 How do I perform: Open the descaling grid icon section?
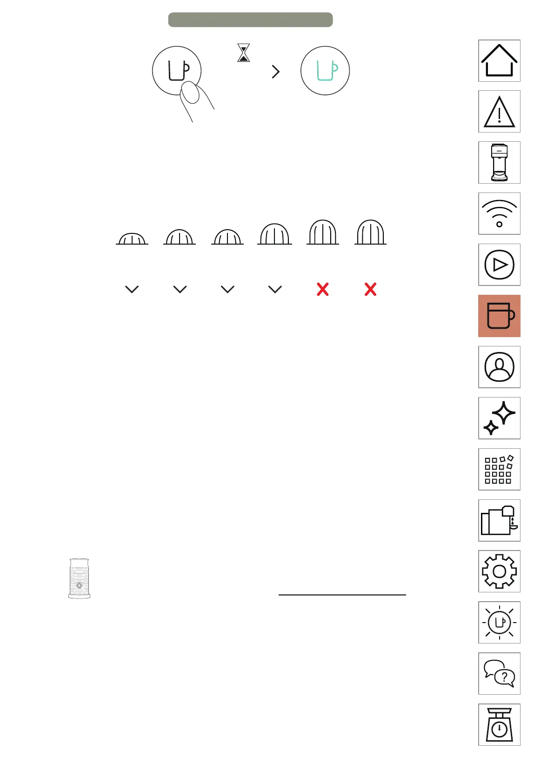coord(499,470)
